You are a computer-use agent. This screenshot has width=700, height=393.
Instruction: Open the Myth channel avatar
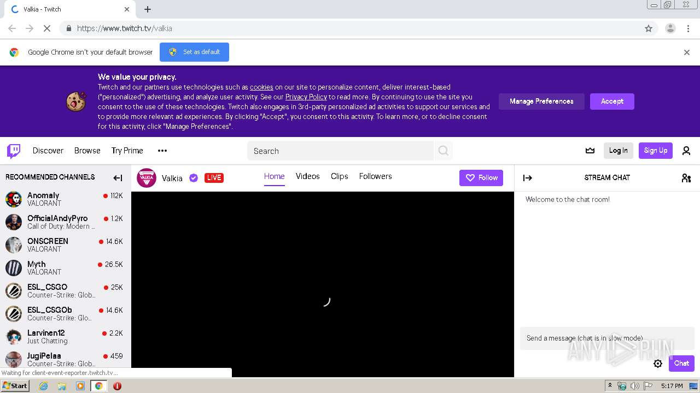coord(14,268)
